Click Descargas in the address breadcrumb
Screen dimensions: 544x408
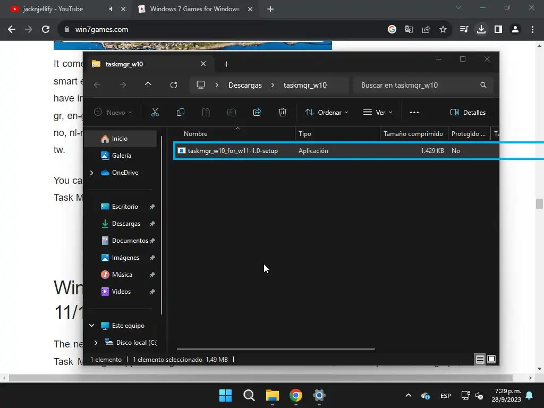pos(245,86)
